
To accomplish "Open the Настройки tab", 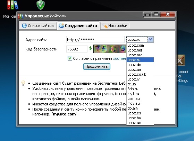I will point(115,26).
